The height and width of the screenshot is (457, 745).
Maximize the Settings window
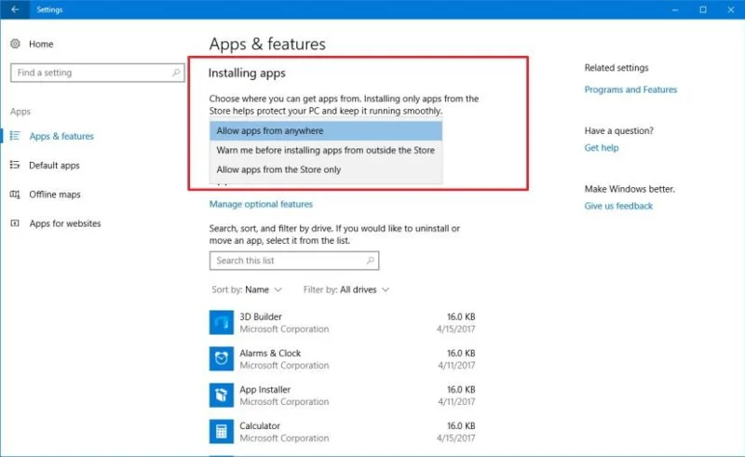click(x=703, y=9)
